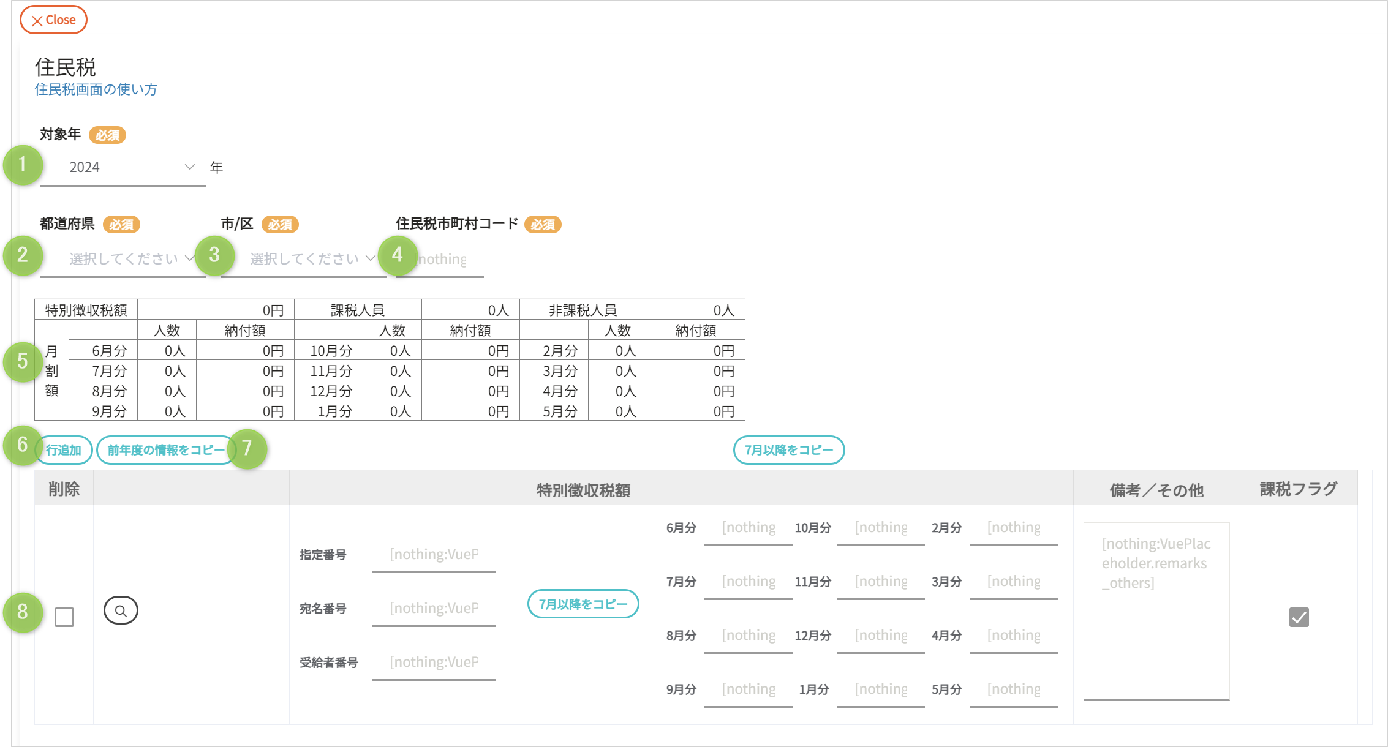Tick the 削除 delete row checkbox
The image size is (1388, 747).
point(64,617)
